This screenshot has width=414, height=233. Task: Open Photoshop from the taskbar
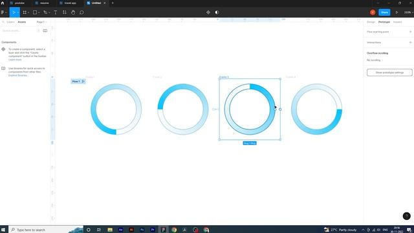tap(142, 230)
